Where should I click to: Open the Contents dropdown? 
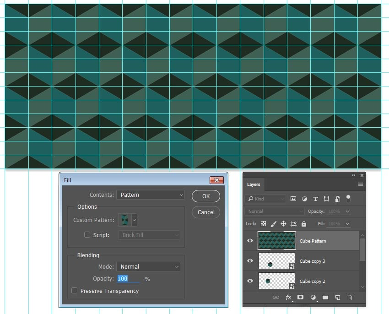pos(151,195)
